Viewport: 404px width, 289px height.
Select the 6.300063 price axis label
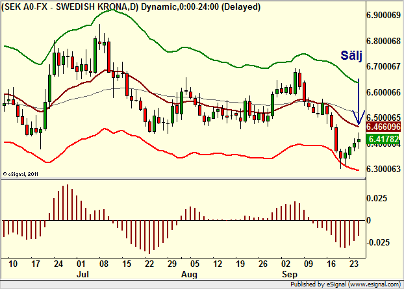383,169
